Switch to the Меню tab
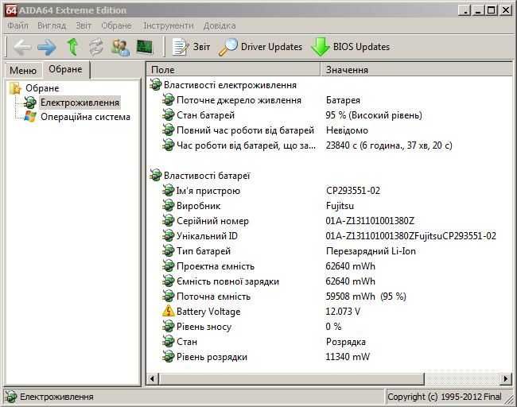 23,70
